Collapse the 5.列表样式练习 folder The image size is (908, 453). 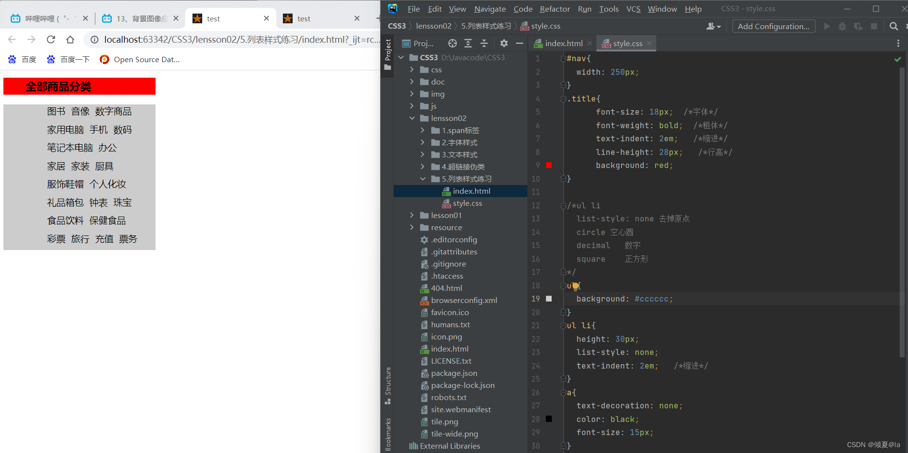click(422, 179)
